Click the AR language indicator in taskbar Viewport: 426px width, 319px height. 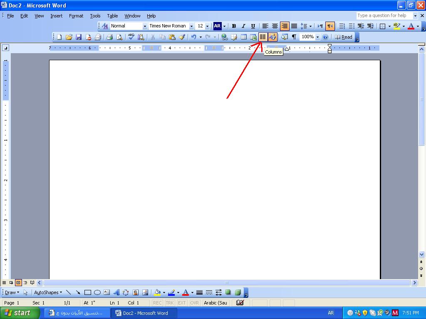click(x=331, y=313)
